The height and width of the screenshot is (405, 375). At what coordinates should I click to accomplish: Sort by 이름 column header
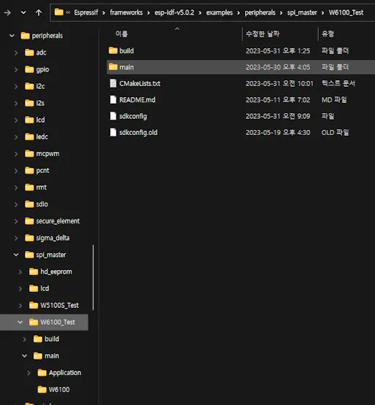tap(121, 34)
